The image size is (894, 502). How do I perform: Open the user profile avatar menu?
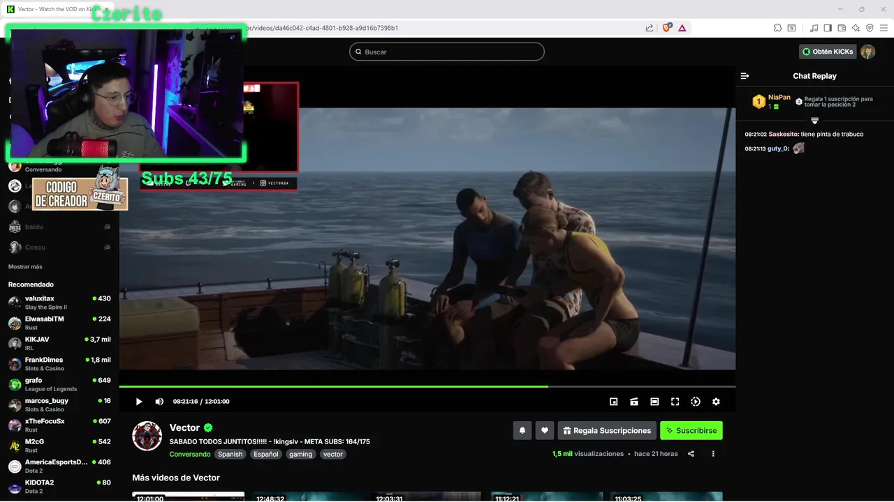[x=868, y=52]
